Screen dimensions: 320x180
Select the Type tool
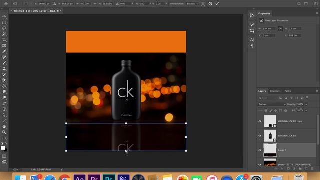tap(4, 109)
